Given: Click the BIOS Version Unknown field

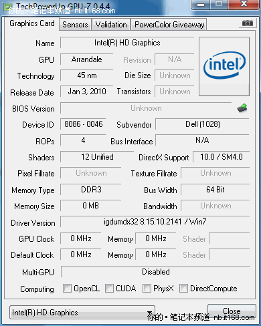Looking at the screenshot, I should click(146, 108).
